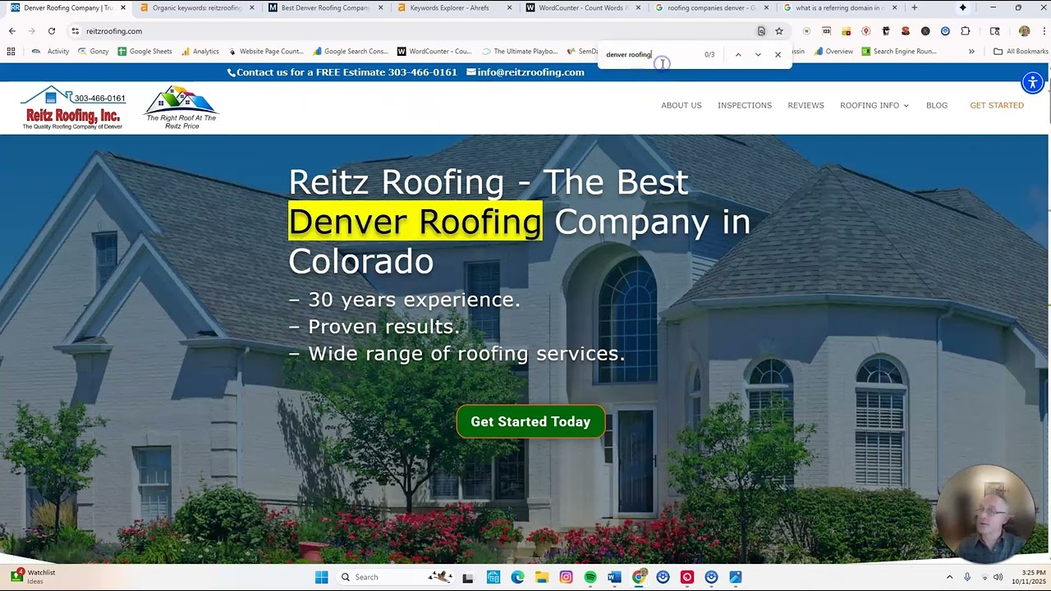
Task: Switch to the WordCounter - Count Words tab
Action: tap(582, 7)
